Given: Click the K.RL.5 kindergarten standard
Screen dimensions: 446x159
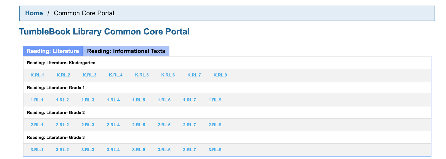Looking at the screenshot, I should click(x=142, y=75).
